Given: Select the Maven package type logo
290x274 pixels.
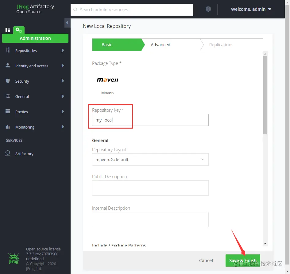Looking at the screenshot, I should (107, 80).
